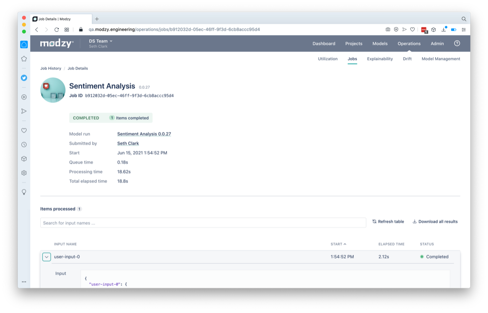Viewport: 488px width, 313px height.
Task: Switch to the Utilization tab
Action: [x=328, y=59]
